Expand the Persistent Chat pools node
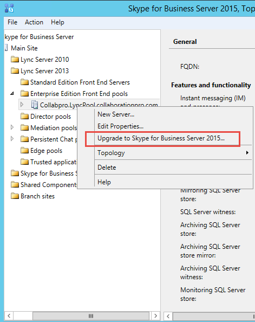The image size is (255, 322). (12, 139)
